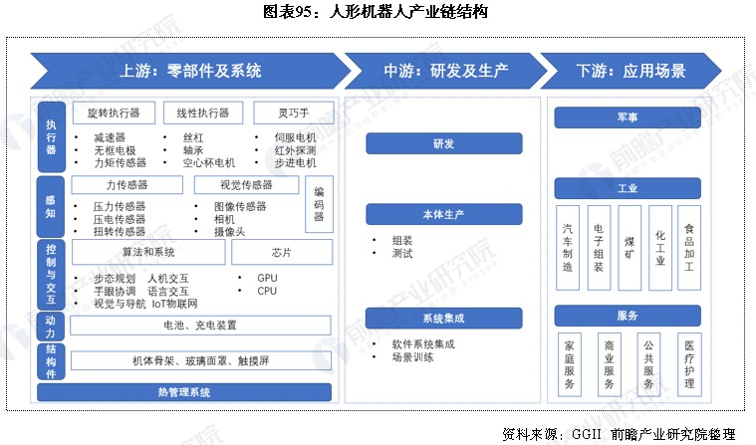Select the 热管理系统 bar
Viewport: 756px width, 445px height.
tap(184, 392)
